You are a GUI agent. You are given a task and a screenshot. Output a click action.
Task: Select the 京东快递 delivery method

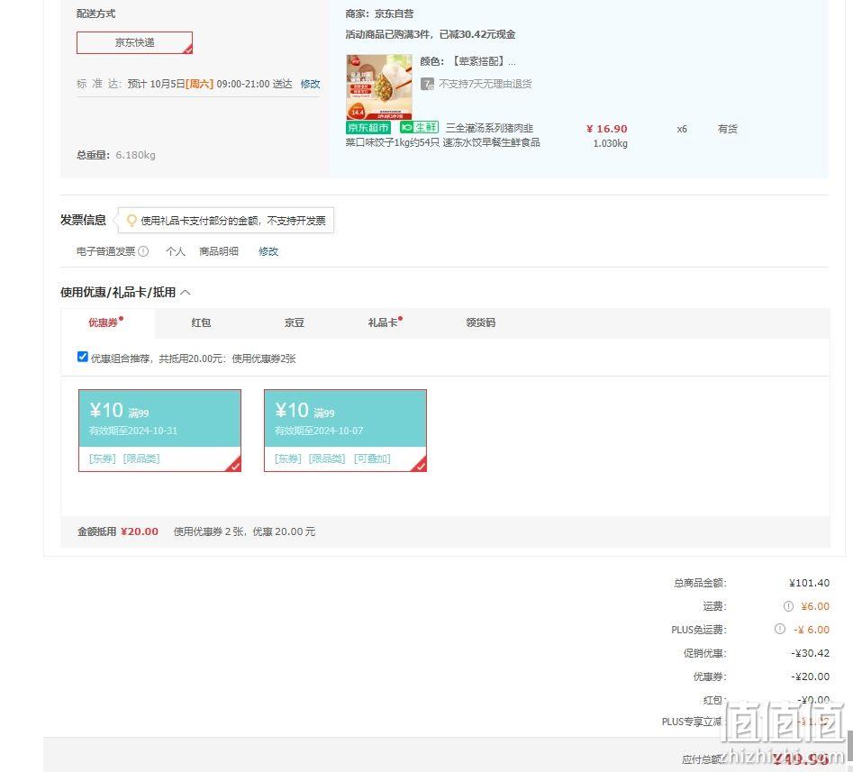pos(134,42)
